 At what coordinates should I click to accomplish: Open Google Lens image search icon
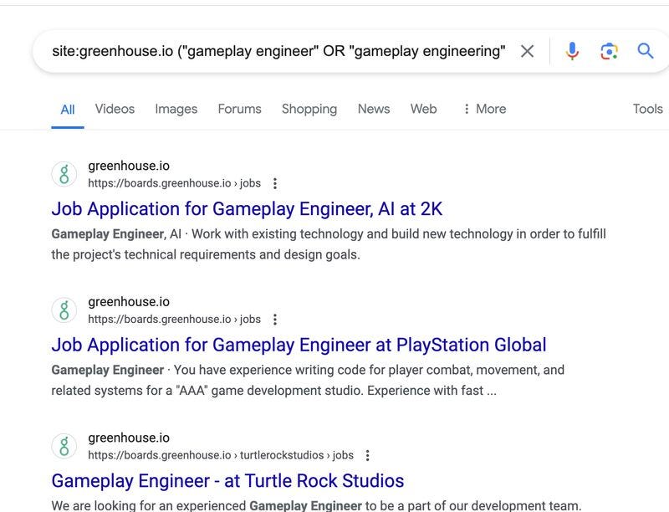point(609,51)
